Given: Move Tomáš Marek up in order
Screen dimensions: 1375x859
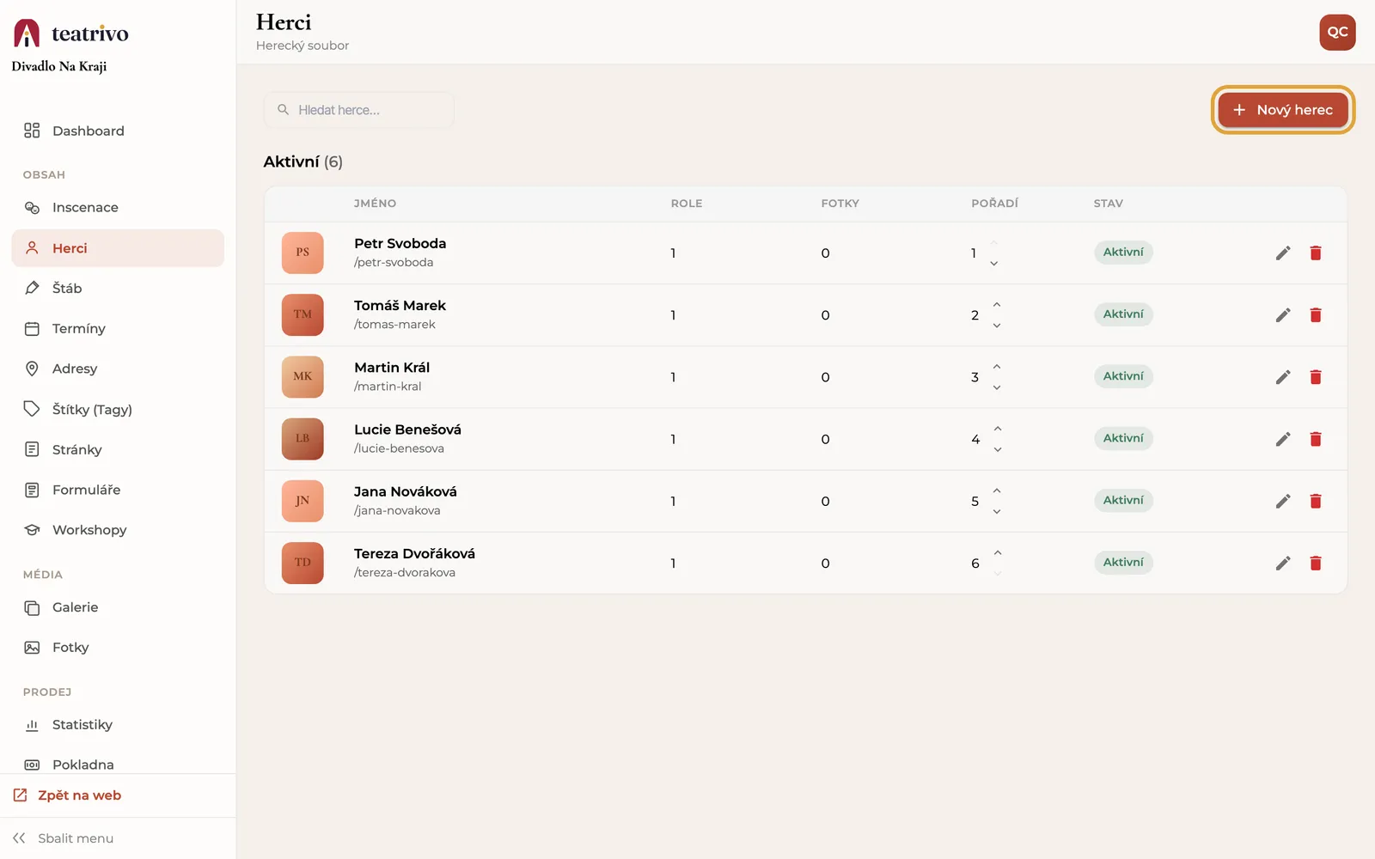Looking at the screenshot, I should [x=997, y=305].
